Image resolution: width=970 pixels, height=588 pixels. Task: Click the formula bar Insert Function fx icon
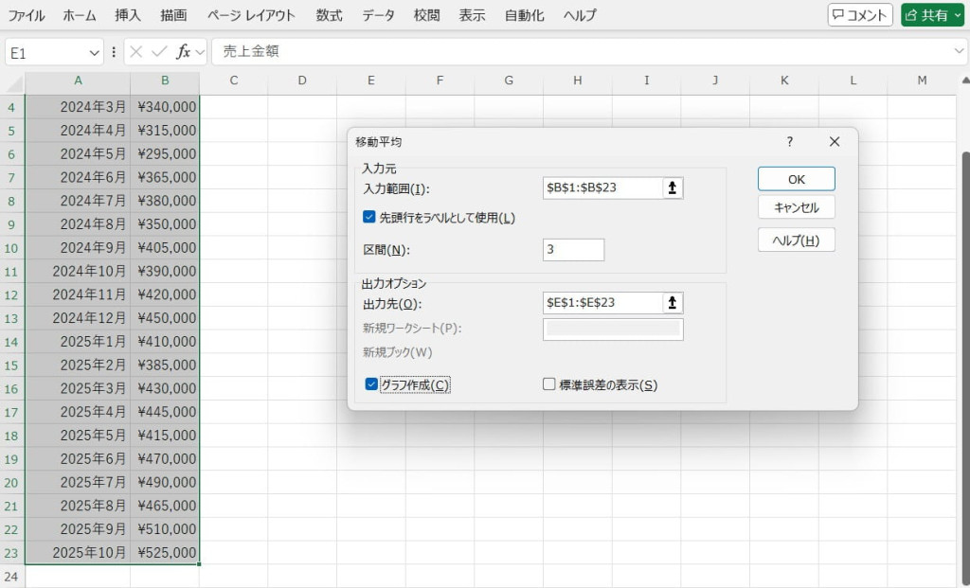(x=184, y=52)
